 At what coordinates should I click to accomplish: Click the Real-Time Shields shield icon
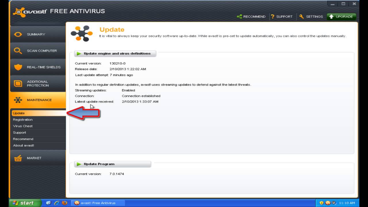pos(18,67)
